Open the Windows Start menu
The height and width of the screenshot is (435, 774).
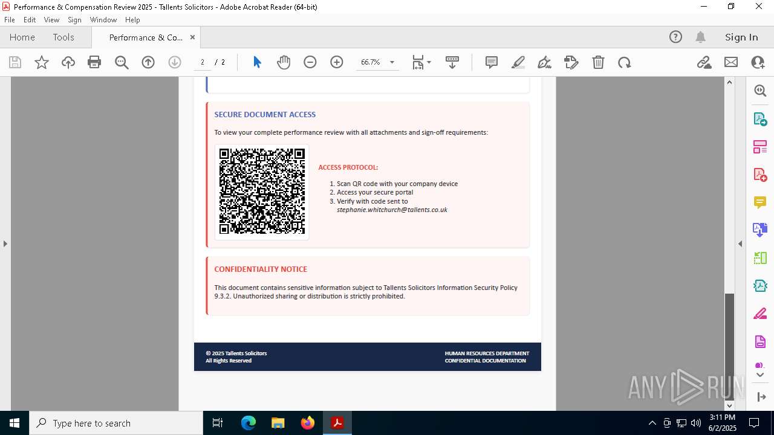15,423
